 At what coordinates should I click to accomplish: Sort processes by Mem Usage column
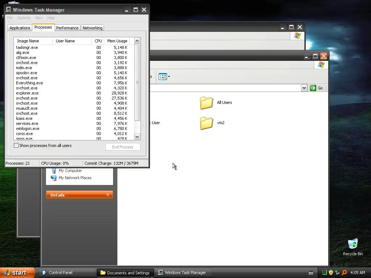[117, 41]
